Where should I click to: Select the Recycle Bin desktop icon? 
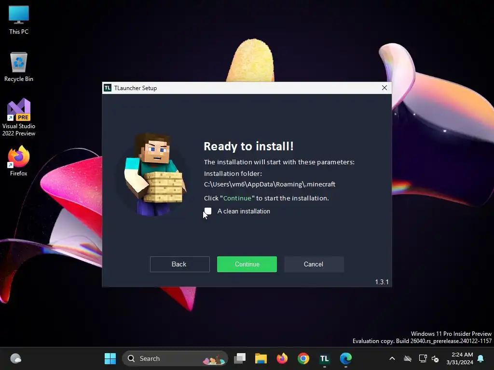pos(19,67)
